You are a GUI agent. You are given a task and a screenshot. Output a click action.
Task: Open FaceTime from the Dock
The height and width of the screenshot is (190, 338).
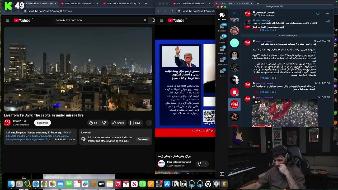click(69, 184)
